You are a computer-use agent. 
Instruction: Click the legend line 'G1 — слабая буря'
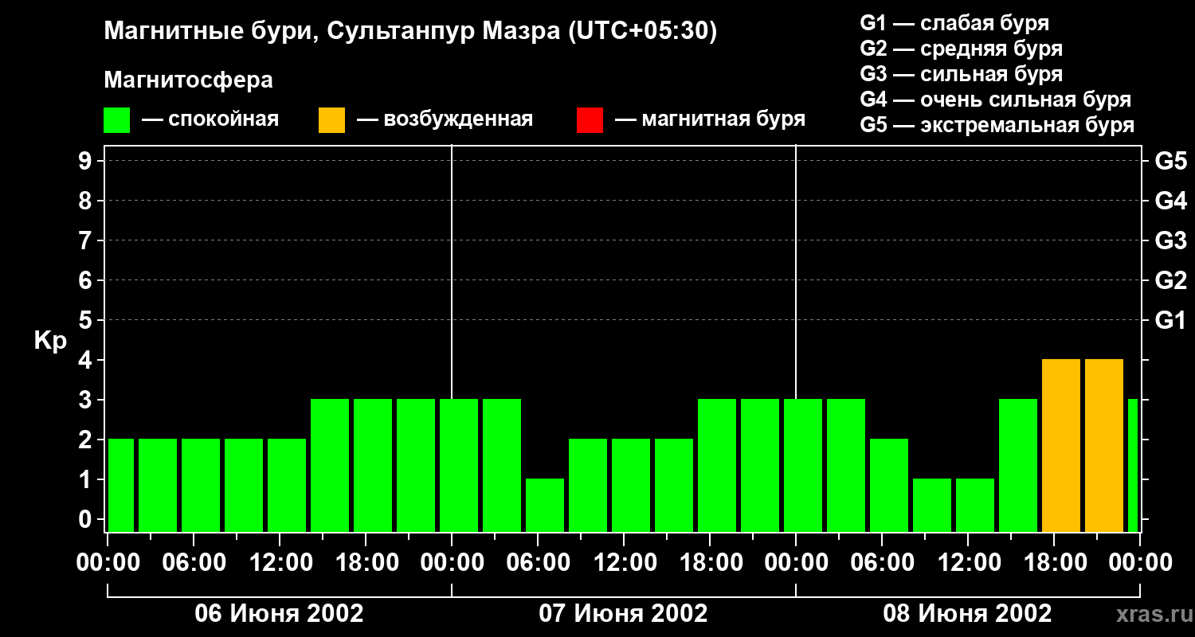(x=954, y=23)
